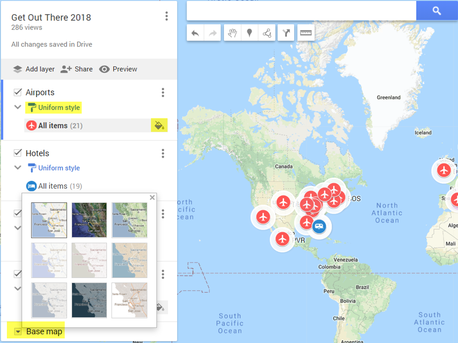Select the Add marker pin tool
Viewport: 458px width, 343px height.
click(x=249, y=33)
